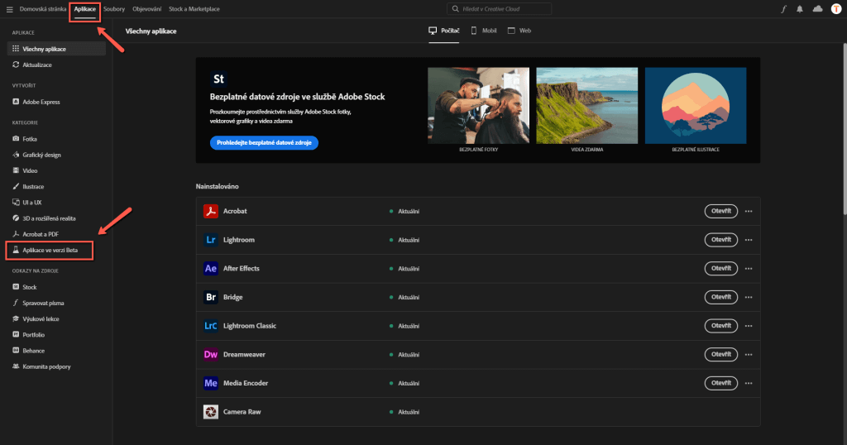Open Acrobat with Otevřít button

pos(720,211)
